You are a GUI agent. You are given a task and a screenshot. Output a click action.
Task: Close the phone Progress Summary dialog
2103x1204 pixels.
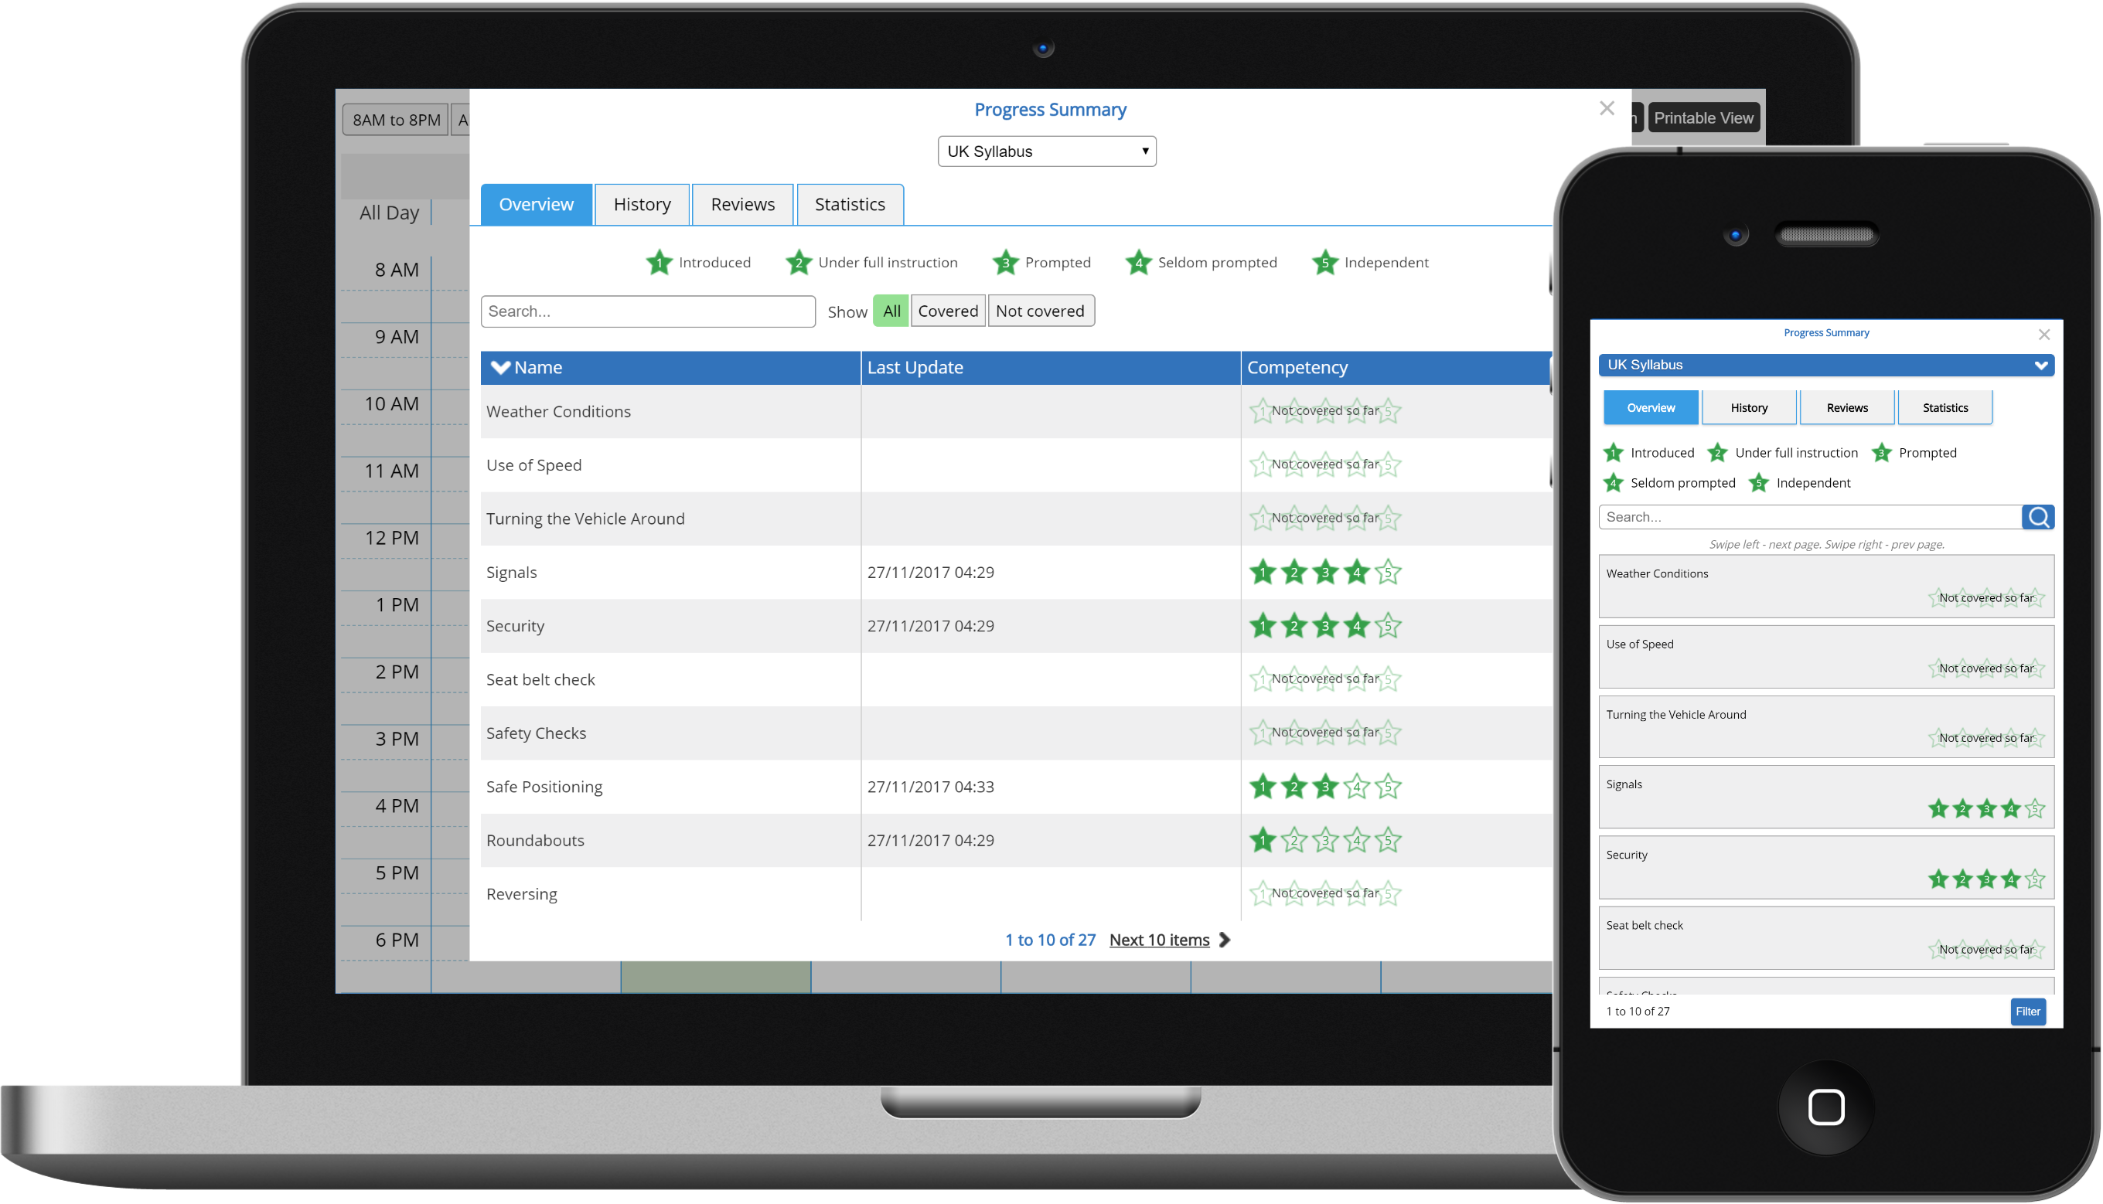[x=2044, y=335]
